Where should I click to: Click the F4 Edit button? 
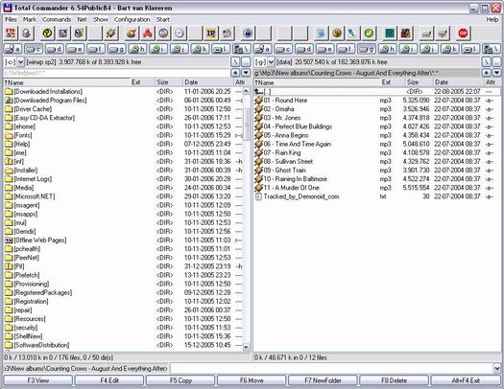coord(109,380)
